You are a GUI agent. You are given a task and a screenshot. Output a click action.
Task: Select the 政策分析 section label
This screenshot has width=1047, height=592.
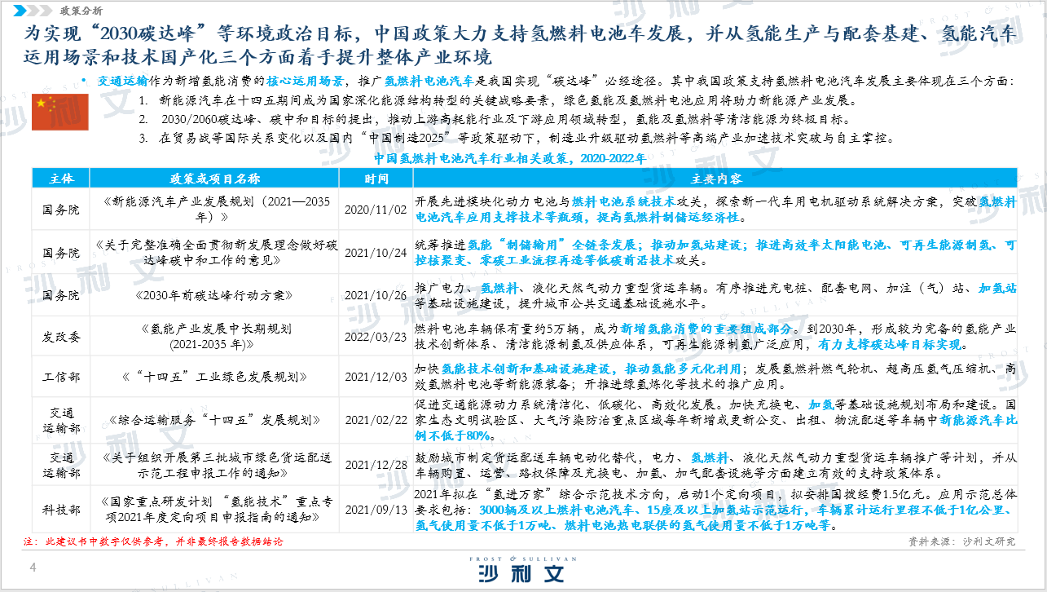[x=81, y=11]
